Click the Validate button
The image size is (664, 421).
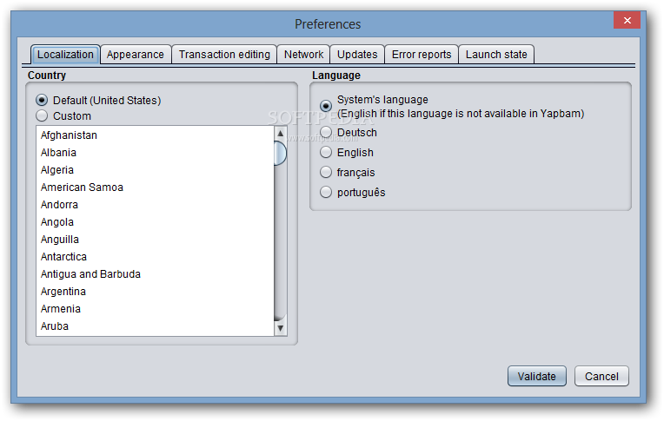[x=536, y=376]
